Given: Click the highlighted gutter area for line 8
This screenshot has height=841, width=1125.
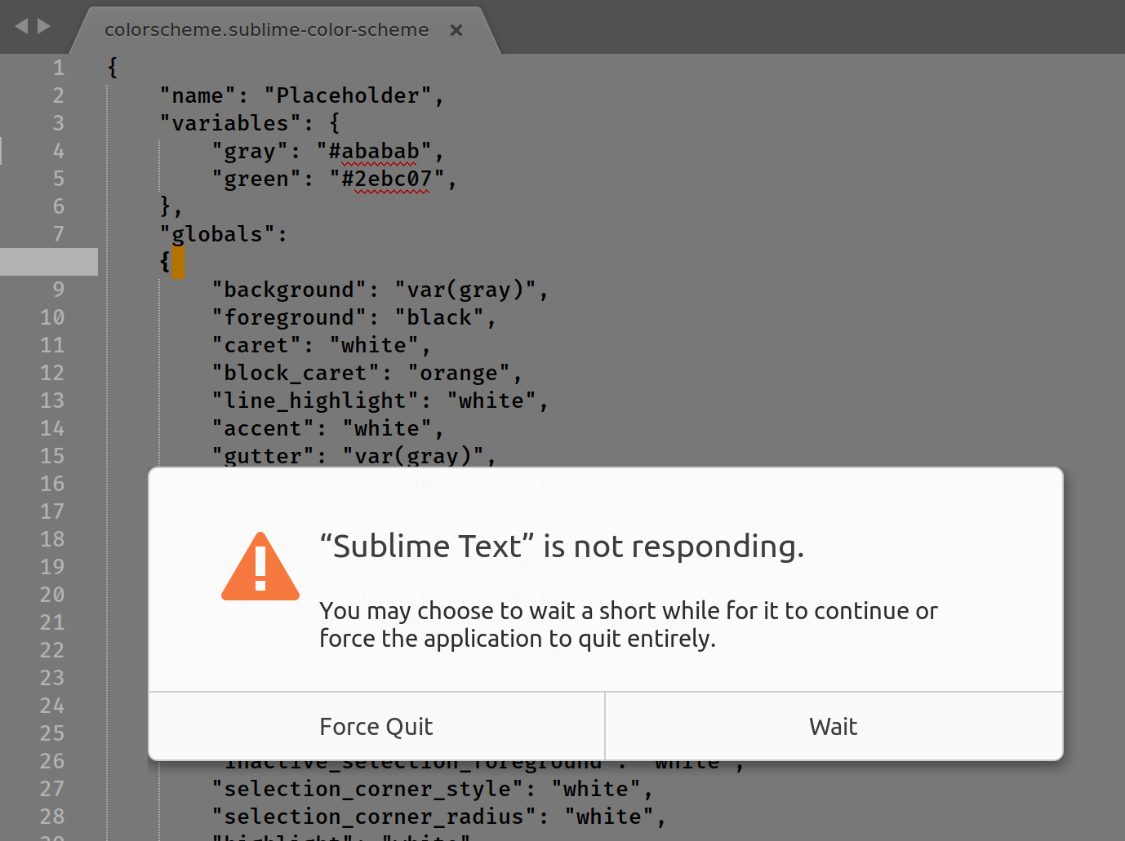Looking at the screenshot, I should tap(49, 262).
